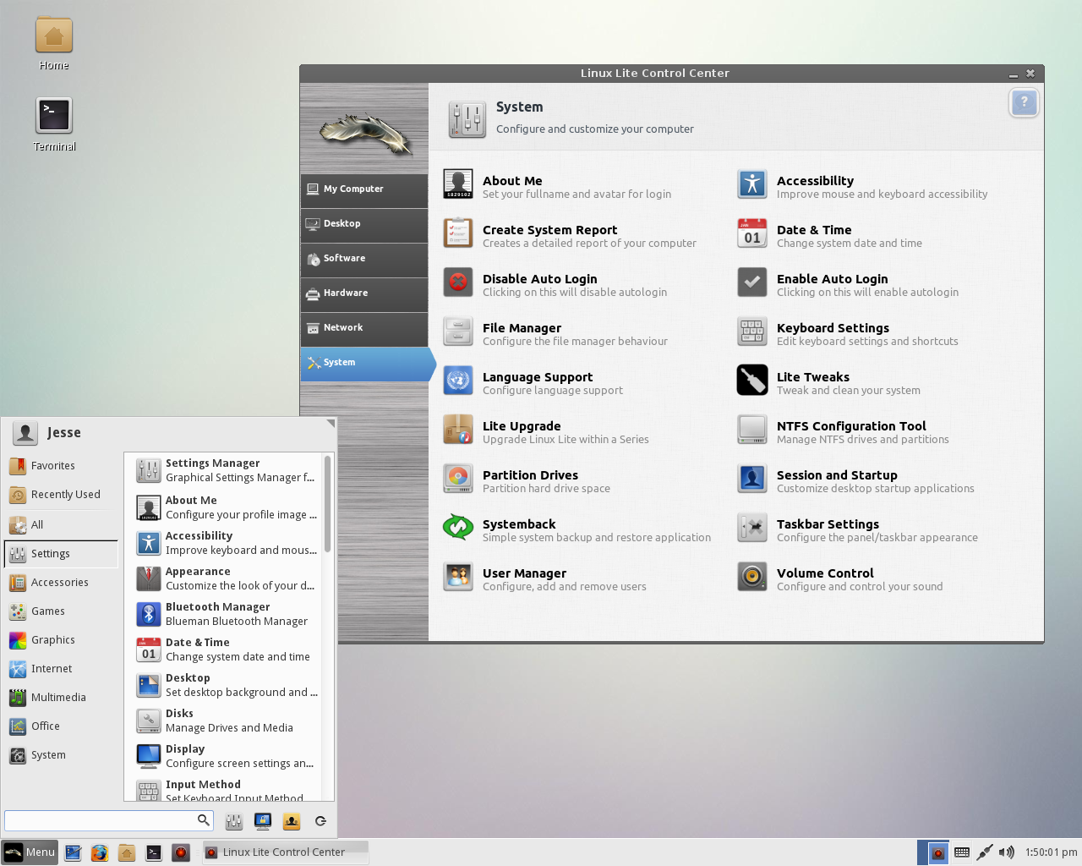Switch to the Hardware sidebar tab

pos(364,293)
